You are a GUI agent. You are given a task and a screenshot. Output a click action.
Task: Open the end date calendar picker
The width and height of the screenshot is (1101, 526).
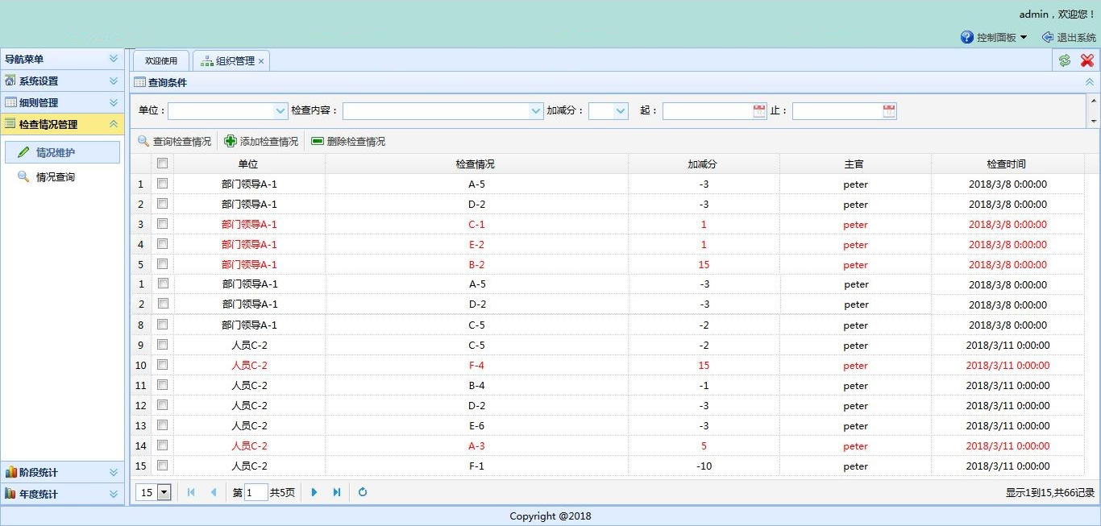tap(889, 111)
